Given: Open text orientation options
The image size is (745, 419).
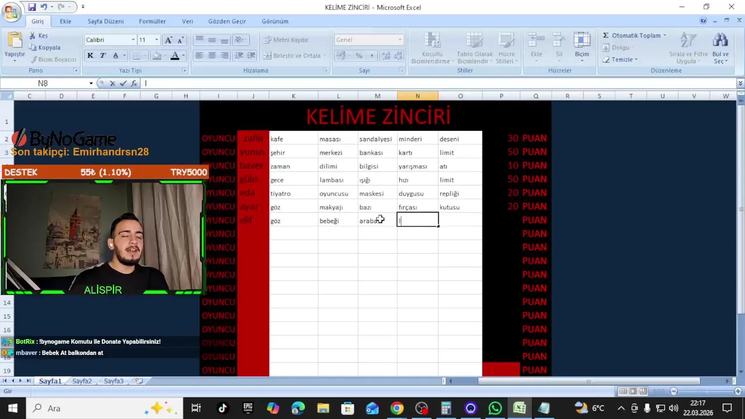Looking at the screenshot, I should click(240, 40).
